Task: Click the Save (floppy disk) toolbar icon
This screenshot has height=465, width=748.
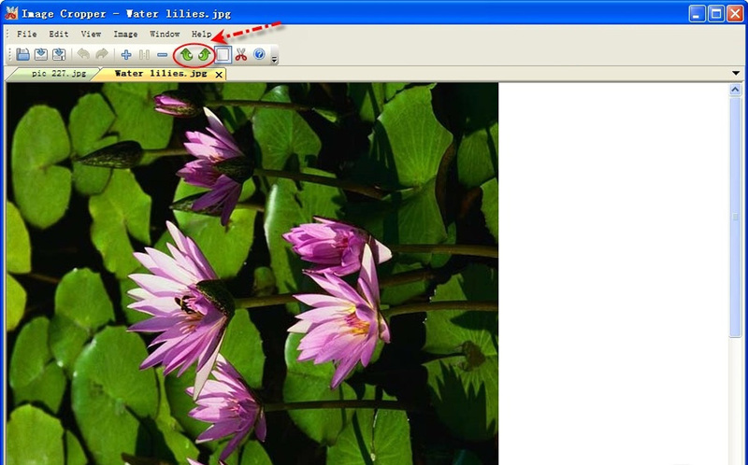Action: point(22,55)
